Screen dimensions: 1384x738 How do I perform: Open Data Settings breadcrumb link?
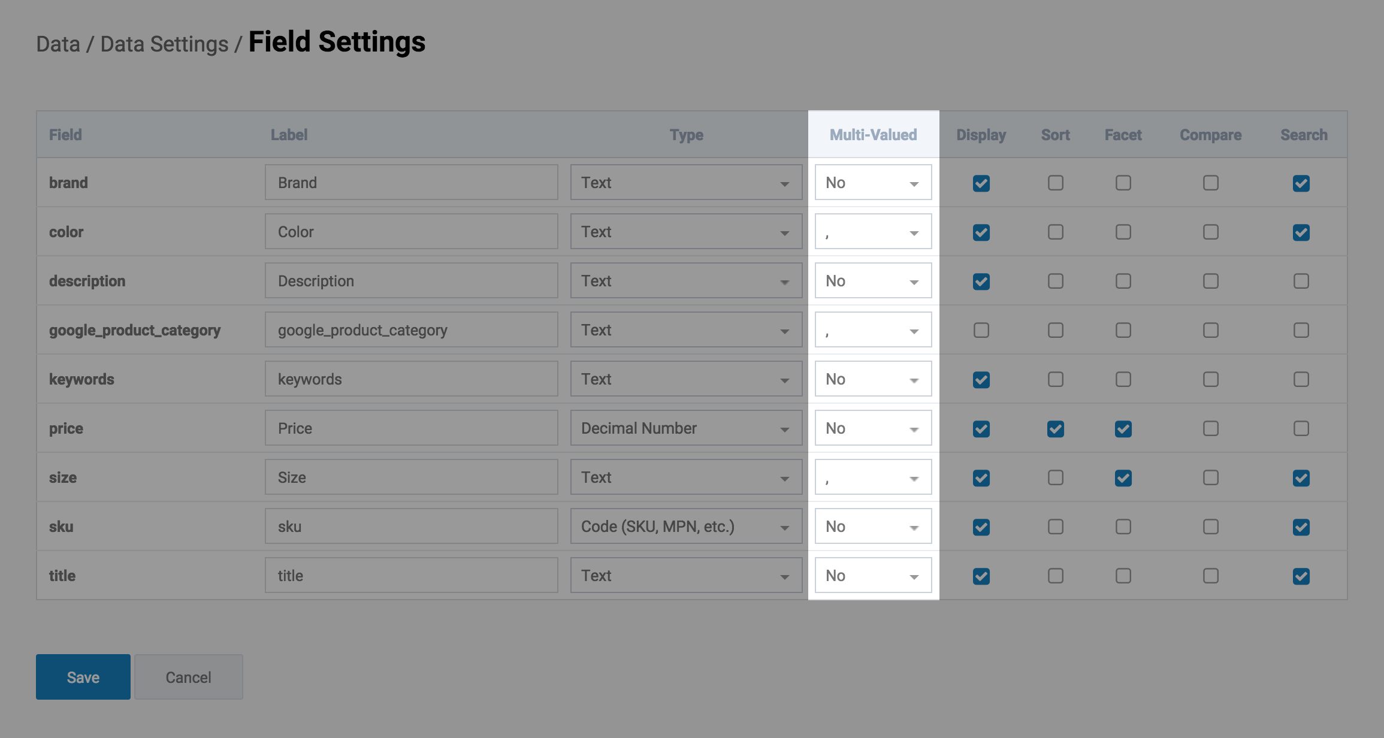[164, 44]
